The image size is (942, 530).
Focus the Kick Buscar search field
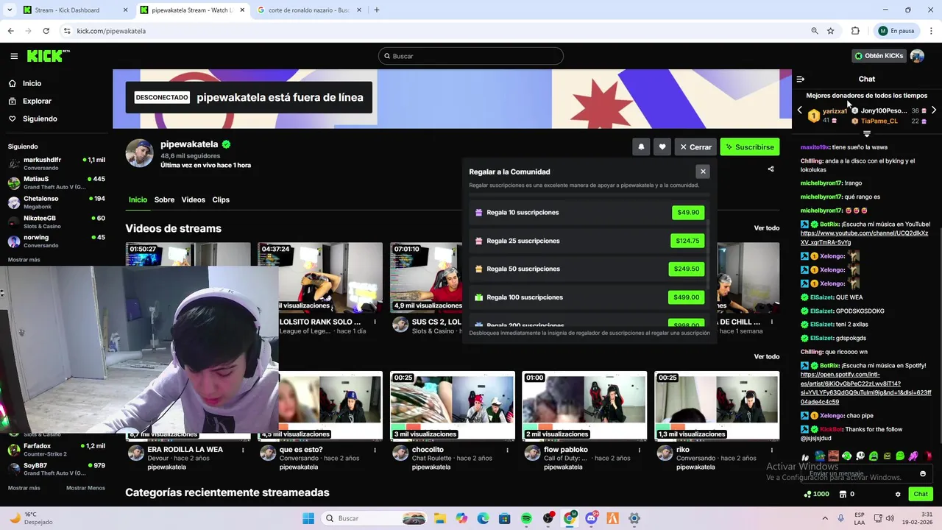coord(471,56)
